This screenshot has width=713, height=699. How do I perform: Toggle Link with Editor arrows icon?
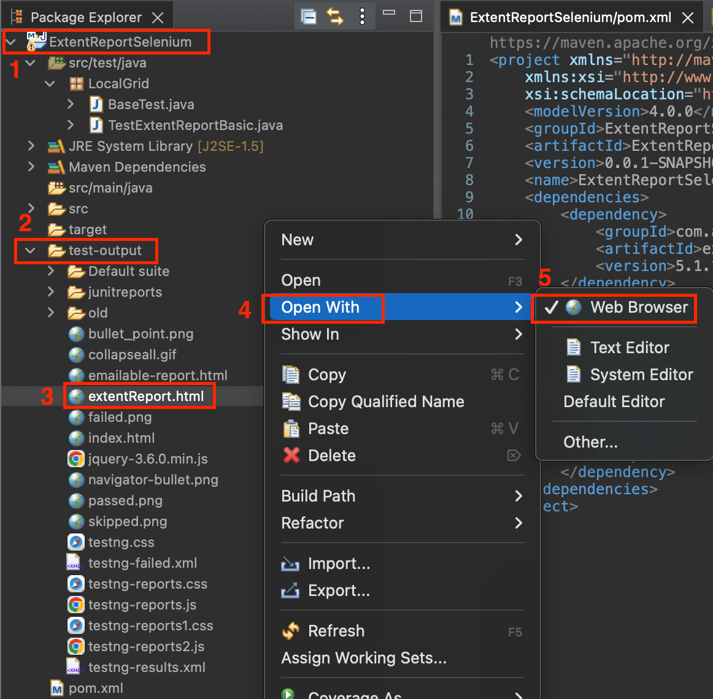[335, 17]
